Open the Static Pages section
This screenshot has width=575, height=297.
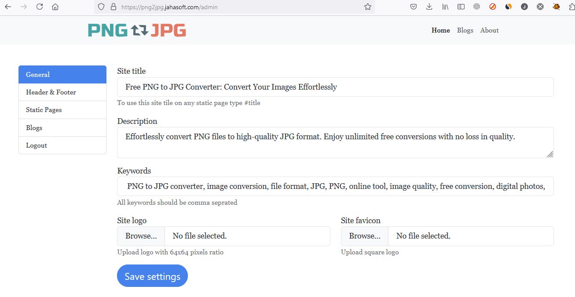click(62, 110)
